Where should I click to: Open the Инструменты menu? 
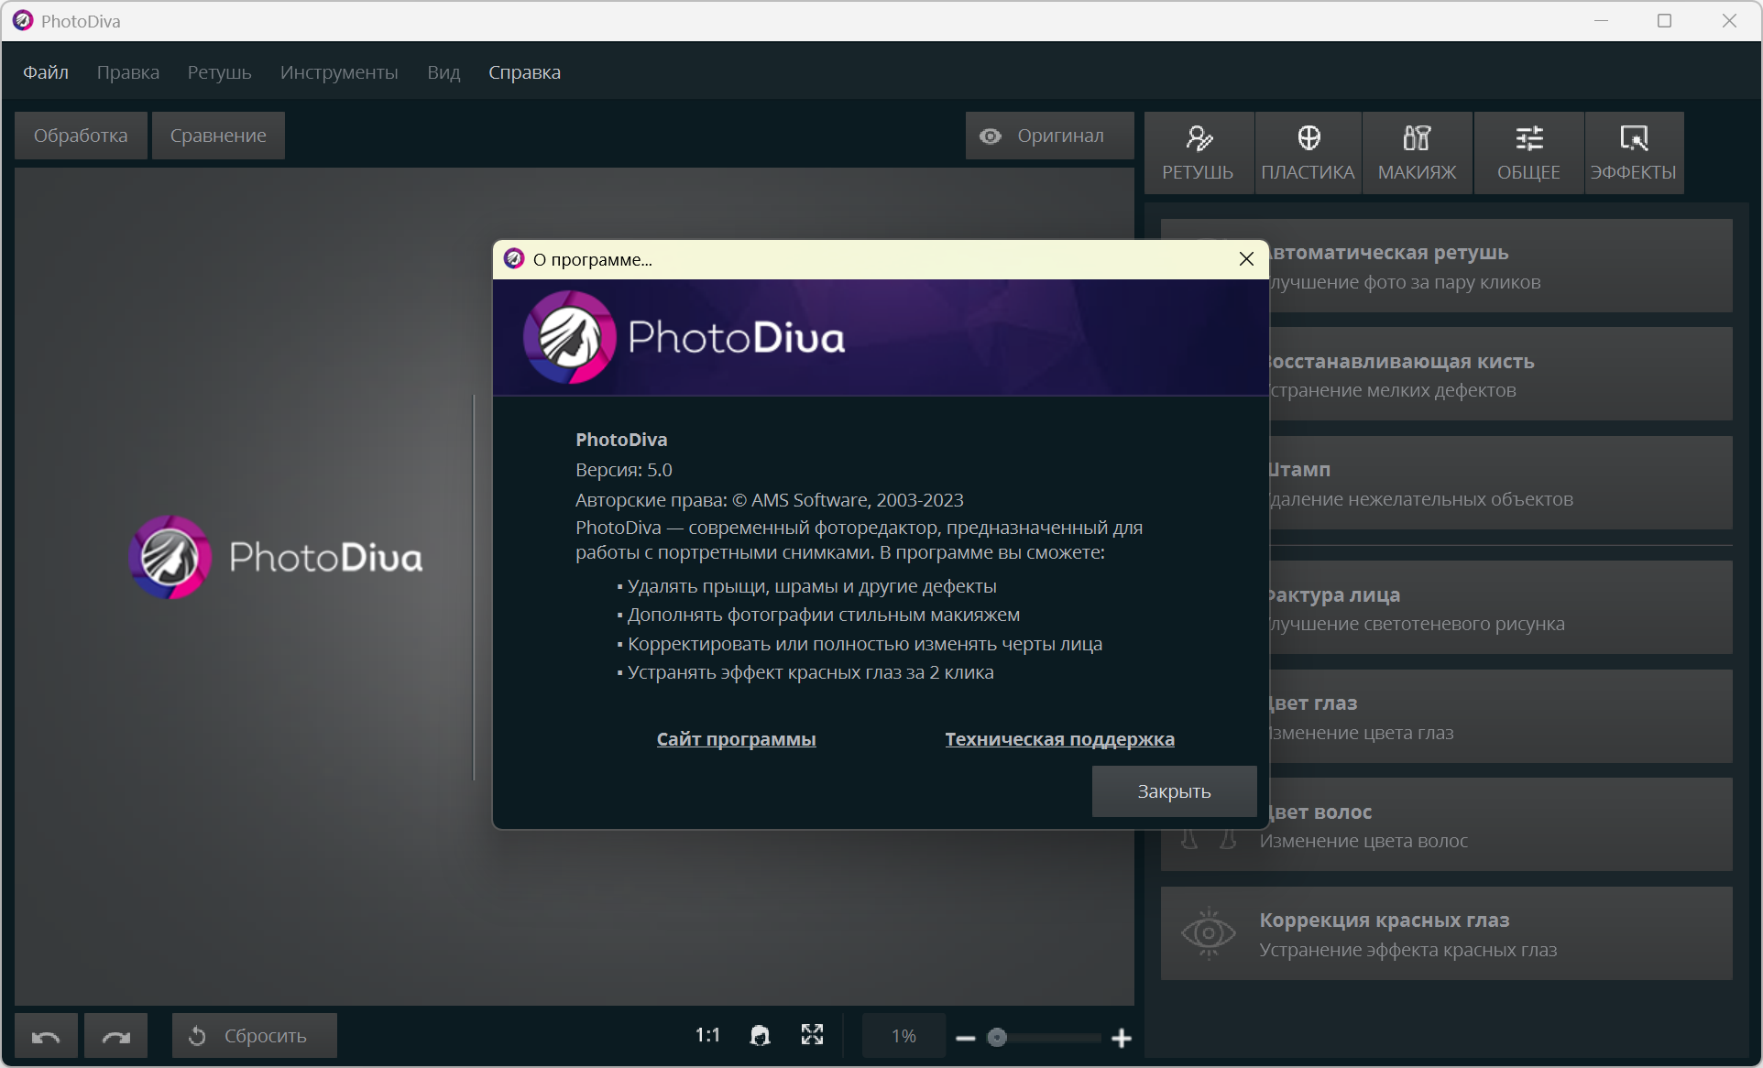point(339,72)
